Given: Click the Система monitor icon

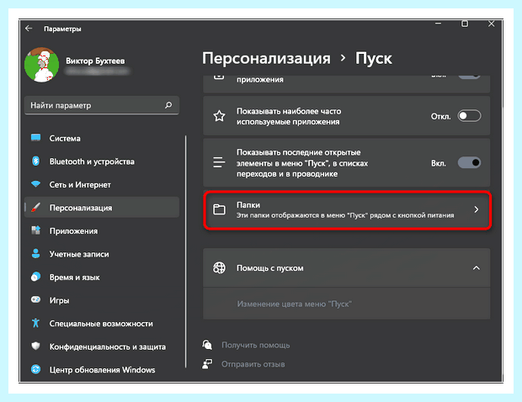Looking at the screenshot, I should (x=35, y=138).
